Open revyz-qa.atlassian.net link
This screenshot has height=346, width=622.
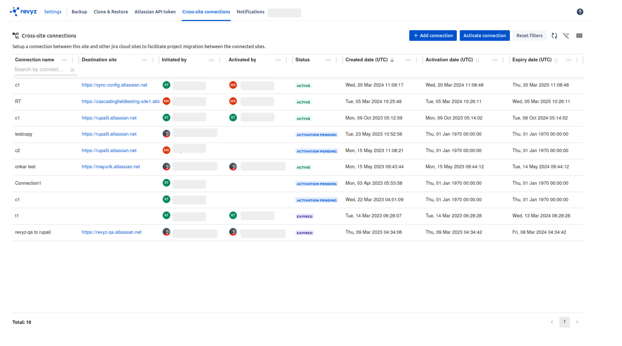(x=111, y=232)
